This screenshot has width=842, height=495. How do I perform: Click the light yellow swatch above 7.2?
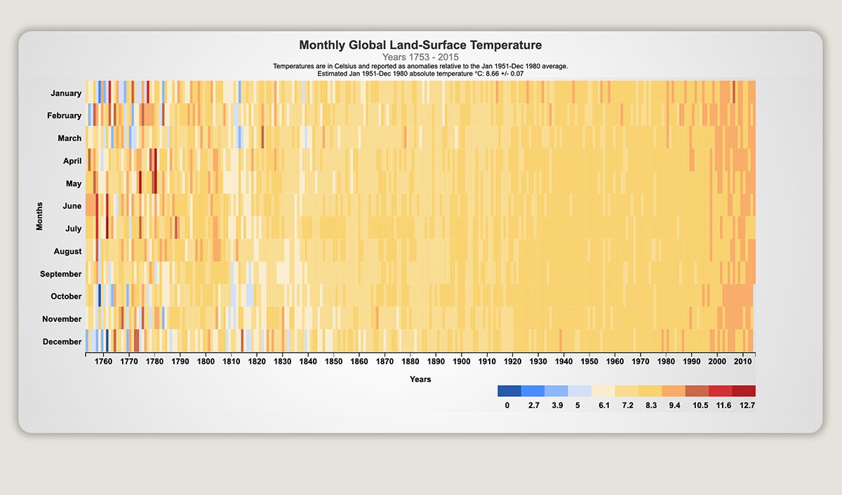(627, 391)
